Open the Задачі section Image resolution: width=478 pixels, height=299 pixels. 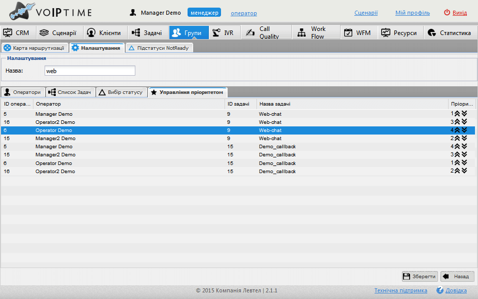point(147,32)
